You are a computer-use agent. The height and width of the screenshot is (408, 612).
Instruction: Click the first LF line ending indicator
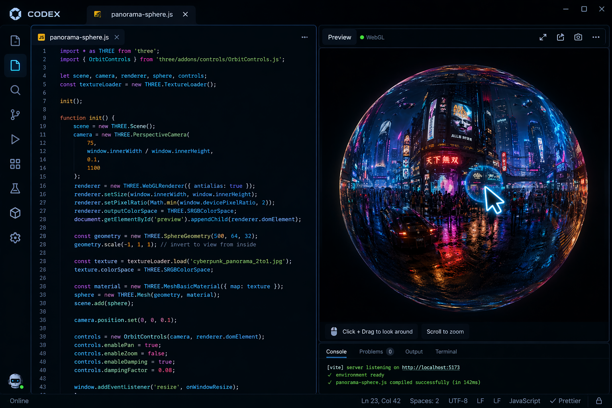(x=481, y=401)
